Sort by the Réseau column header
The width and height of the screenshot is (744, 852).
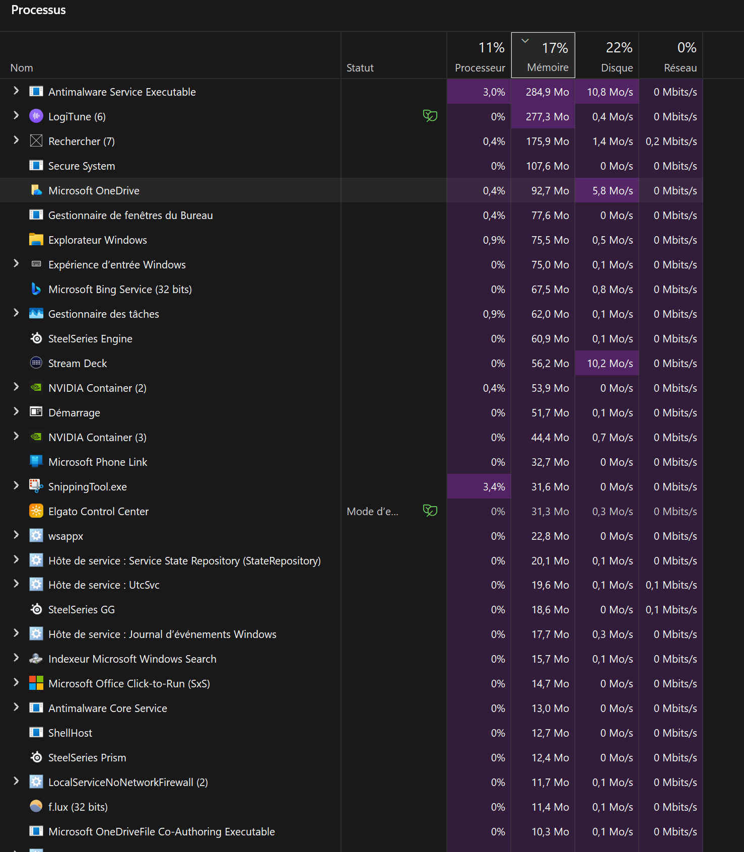(x=671, y=55)
